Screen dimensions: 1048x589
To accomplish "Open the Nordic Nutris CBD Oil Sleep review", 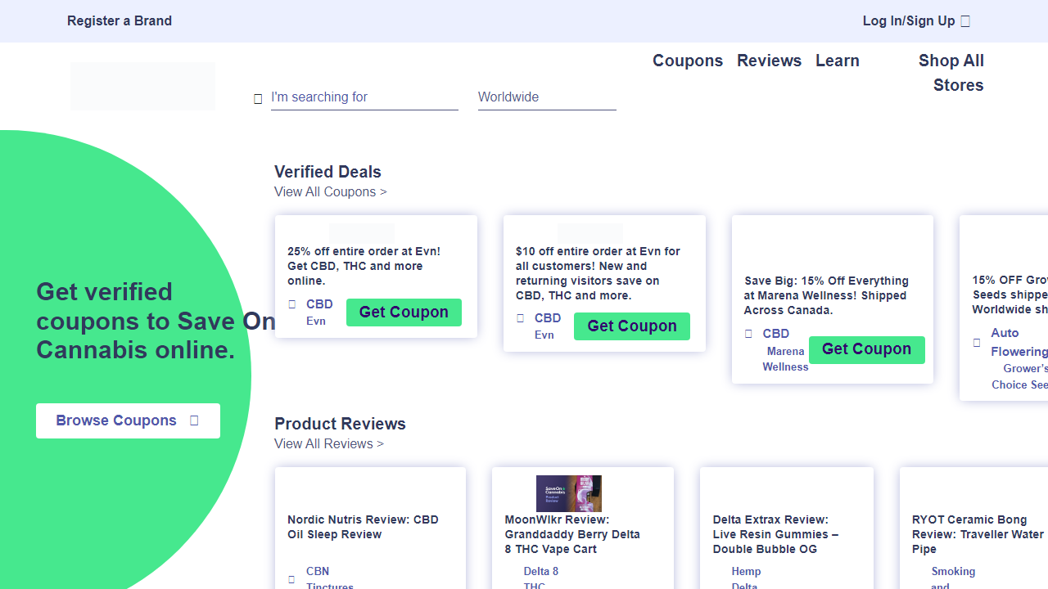I will (363, 527).
